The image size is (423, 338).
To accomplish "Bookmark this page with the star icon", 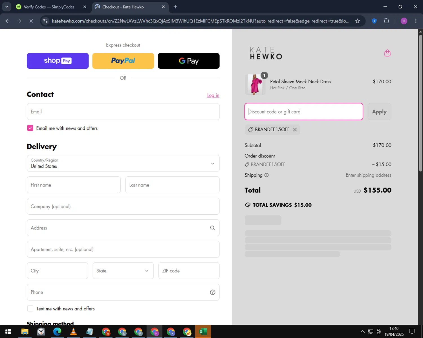I will (358, 21).
